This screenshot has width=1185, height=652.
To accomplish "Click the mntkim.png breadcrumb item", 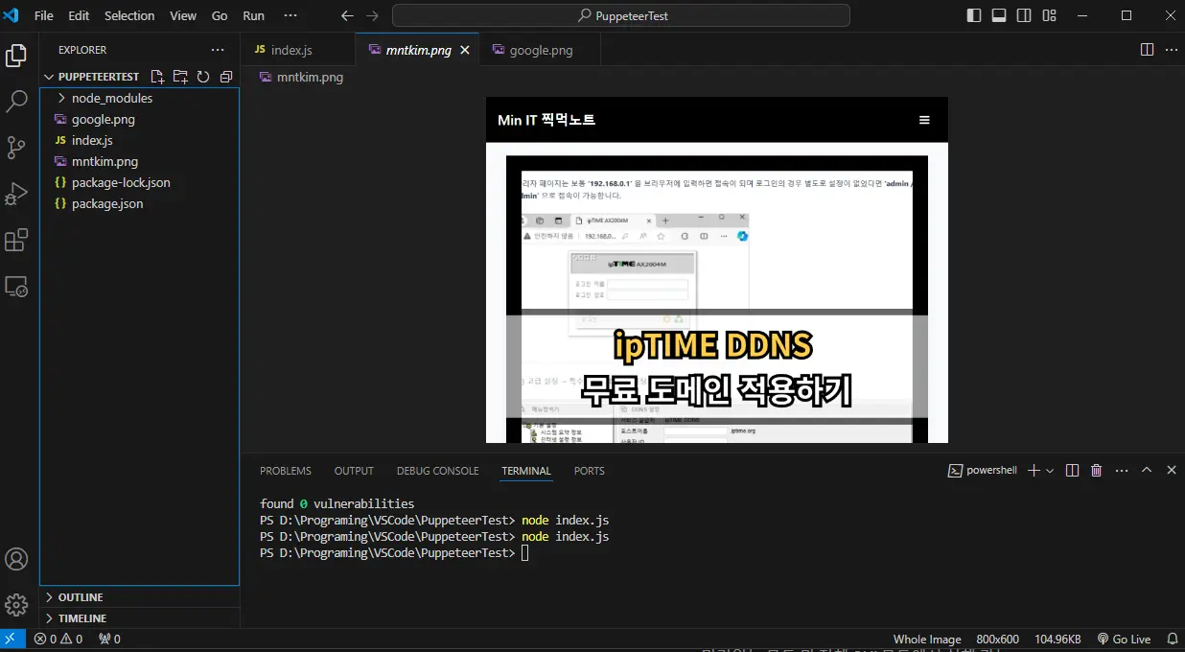I will [302, 77].
